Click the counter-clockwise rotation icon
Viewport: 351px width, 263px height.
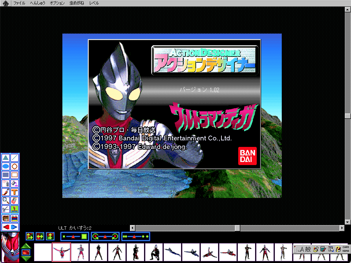click(96, 236)
